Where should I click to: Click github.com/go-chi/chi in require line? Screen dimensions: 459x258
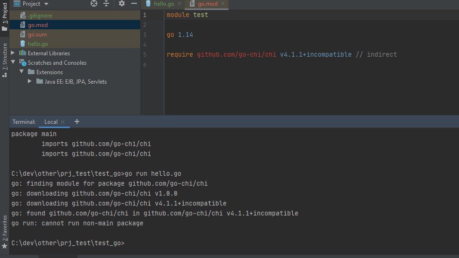[x=237, y=54]
